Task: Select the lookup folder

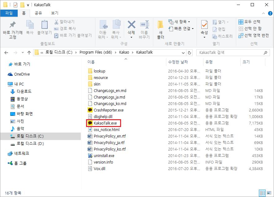Action: [x=97, y=71]
